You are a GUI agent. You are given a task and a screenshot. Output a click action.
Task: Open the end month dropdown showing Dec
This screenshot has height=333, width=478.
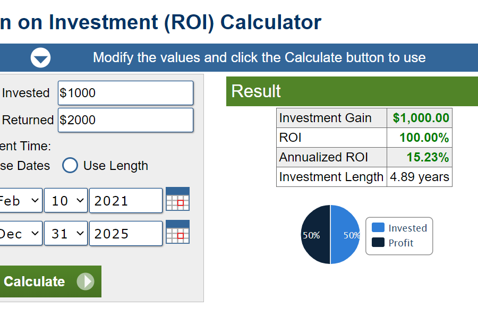tap(20, 234)
